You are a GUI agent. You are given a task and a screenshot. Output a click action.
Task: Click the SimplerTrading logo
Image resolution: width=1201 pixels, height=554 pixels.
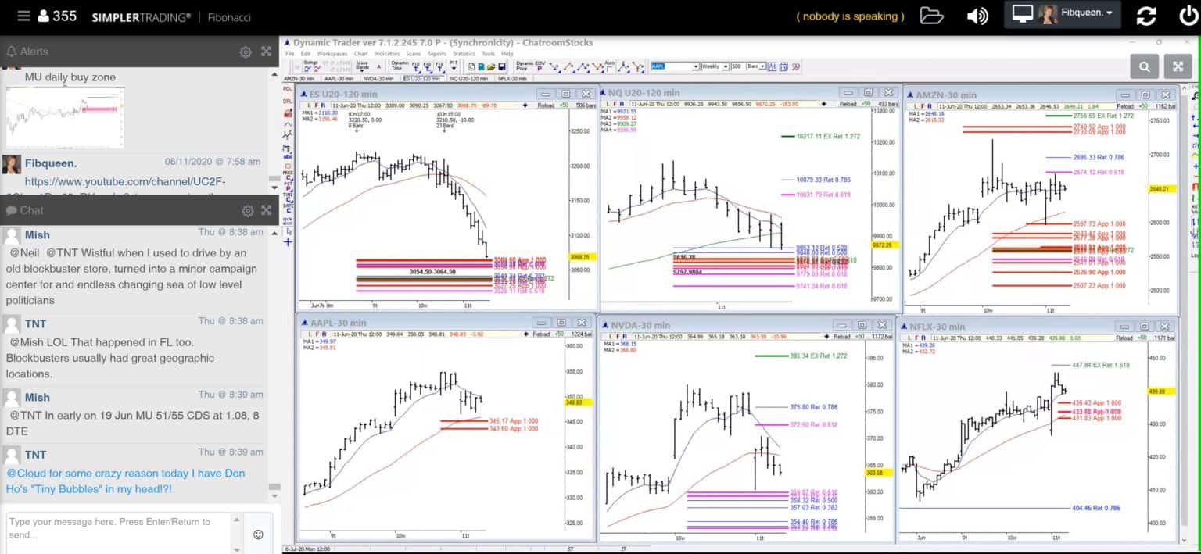141,16
